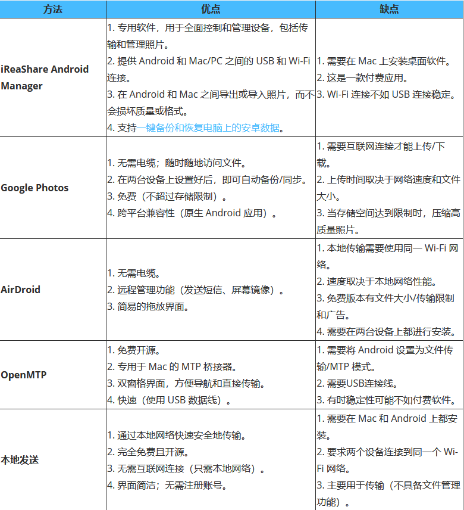Click the text Wi-Fi 连接不如 USB 连接稳定
The width and height of the screenshot is (464, 510).
(388, 94)
